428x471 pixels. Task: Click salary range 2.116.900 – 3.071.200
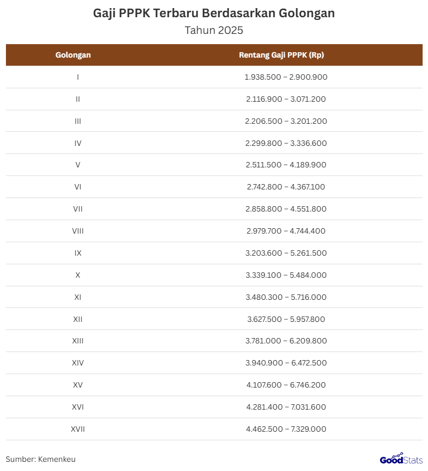286,99
